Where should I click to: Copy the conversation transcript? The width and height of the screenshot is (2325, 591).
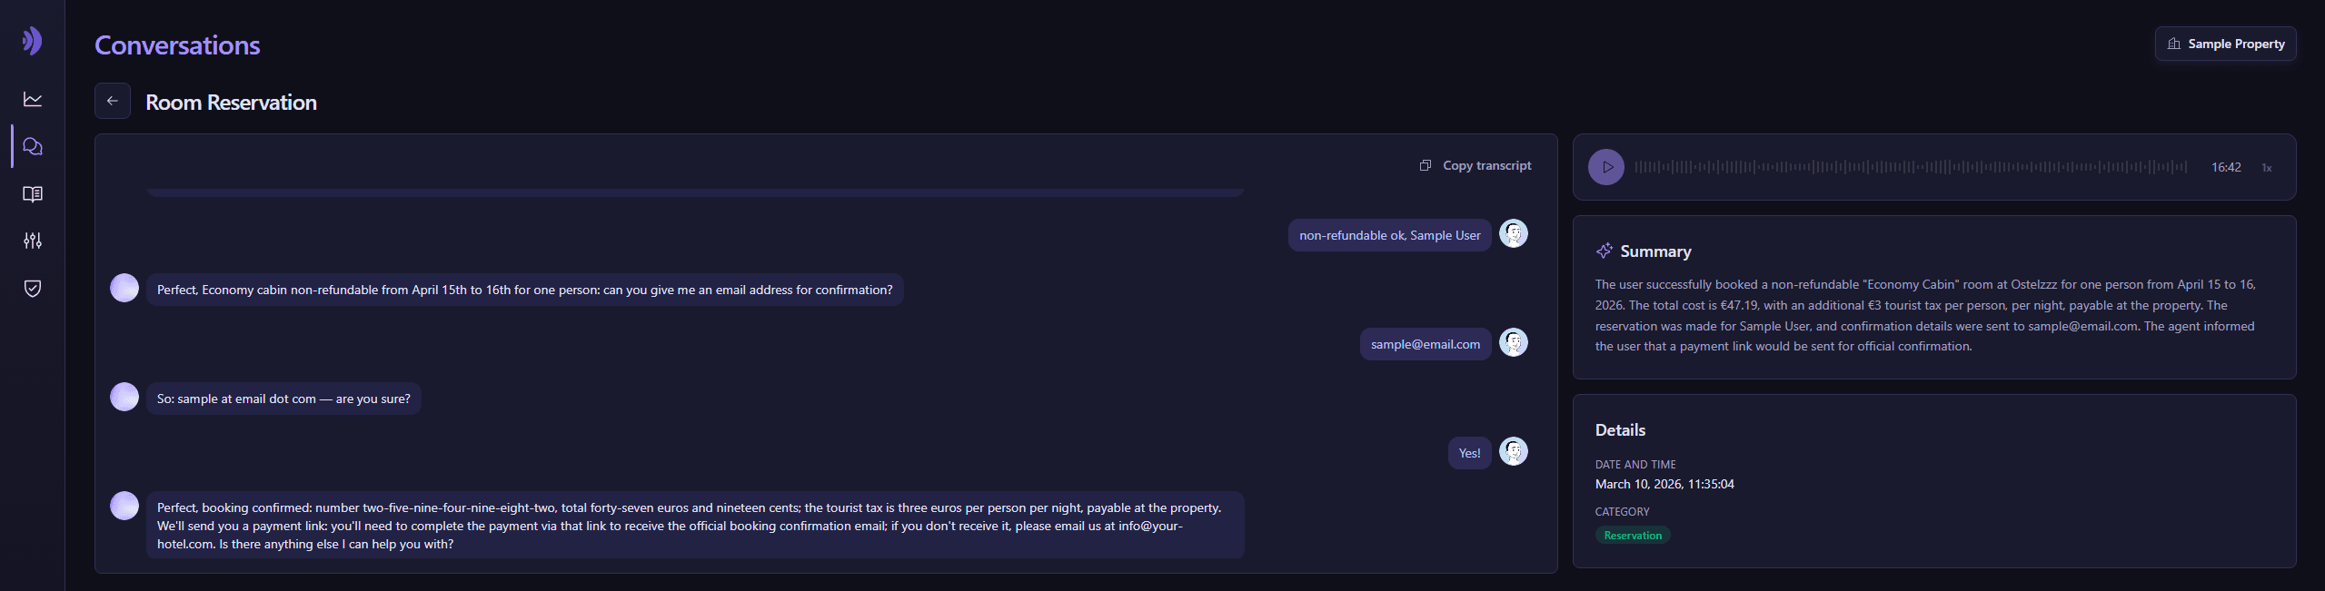(1475, 165)
